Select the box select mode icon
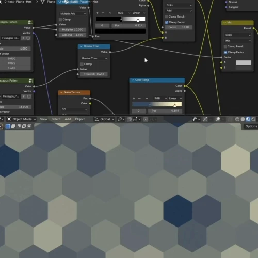This screenshot has width=258, height=258. tap(8, 126)
